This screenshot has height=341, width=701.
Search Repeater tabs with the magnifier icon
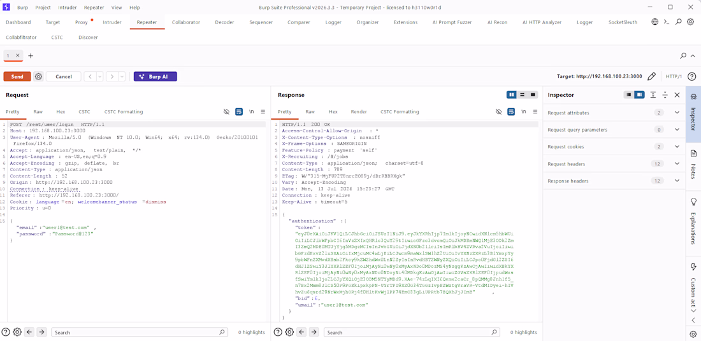click(x=683, y=56)
